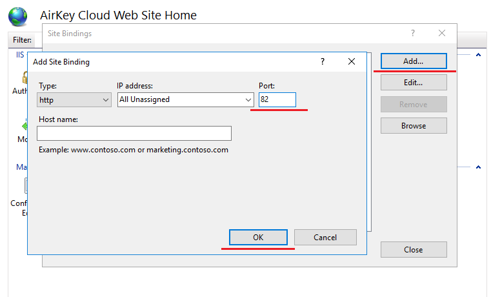Collapse the Management section chevron
This screenshot has width=491, height=297.
[478, 167]
